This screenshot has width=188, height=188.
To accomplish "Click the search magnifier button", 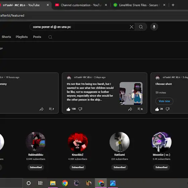I will pyautogui.click(x=141, y=27).
